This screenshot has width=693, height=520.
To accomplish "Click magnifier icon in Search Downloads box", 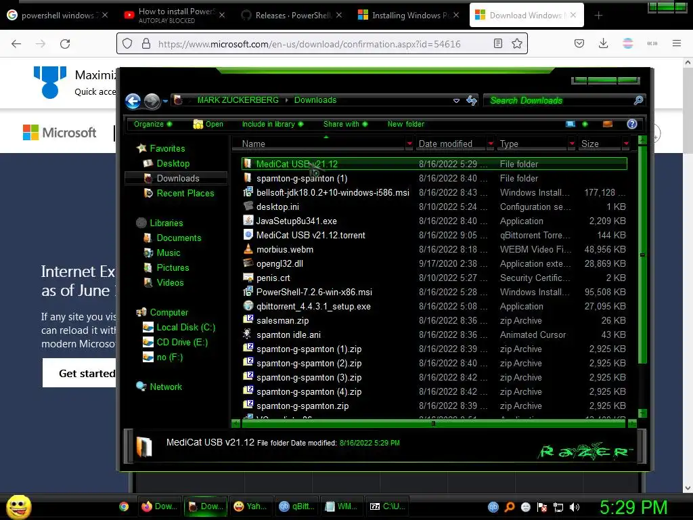I will pos(638,100).
